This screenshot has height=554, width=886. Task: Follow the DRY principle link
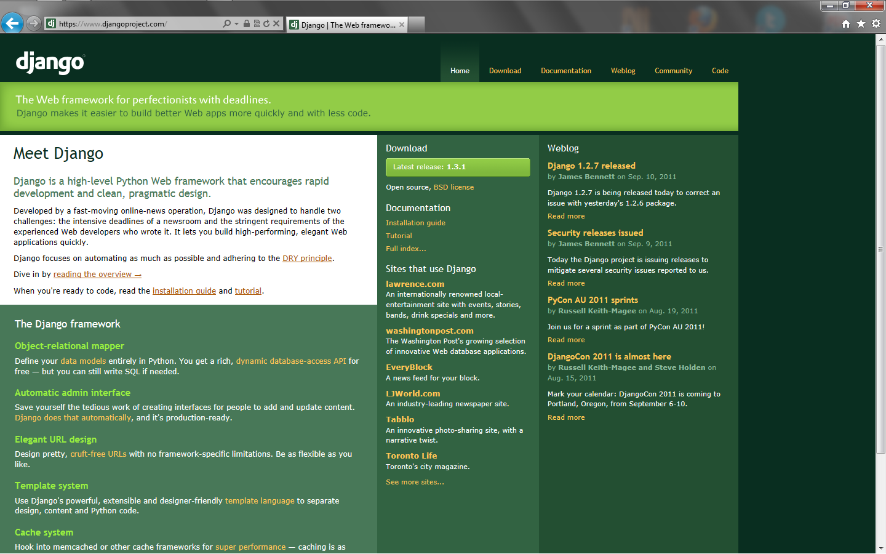pyautogui.click(x=307, y=259)
